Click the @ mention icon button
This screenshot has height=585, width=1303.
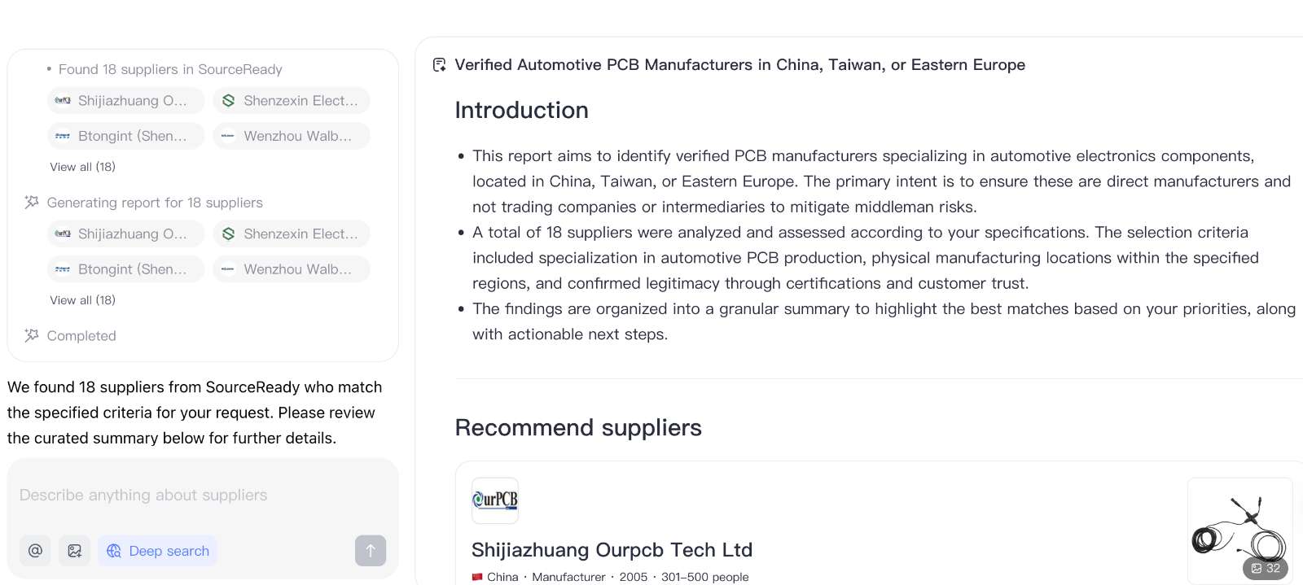(35, 551)
